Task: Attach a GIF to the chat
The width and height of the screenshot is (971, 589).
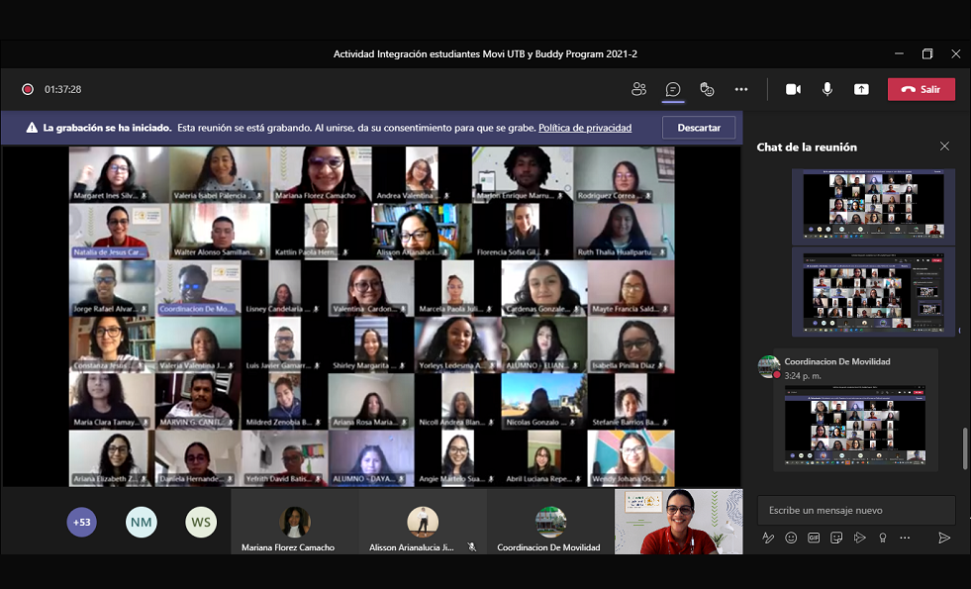Action: [x=812, y=538]
